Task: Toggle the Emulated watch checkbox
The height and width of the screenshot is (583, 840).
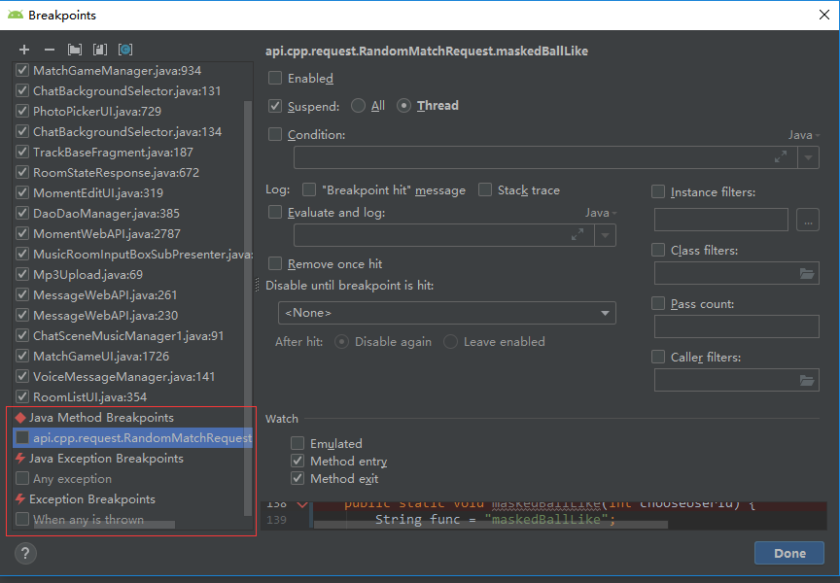Action: coord(297,443)
